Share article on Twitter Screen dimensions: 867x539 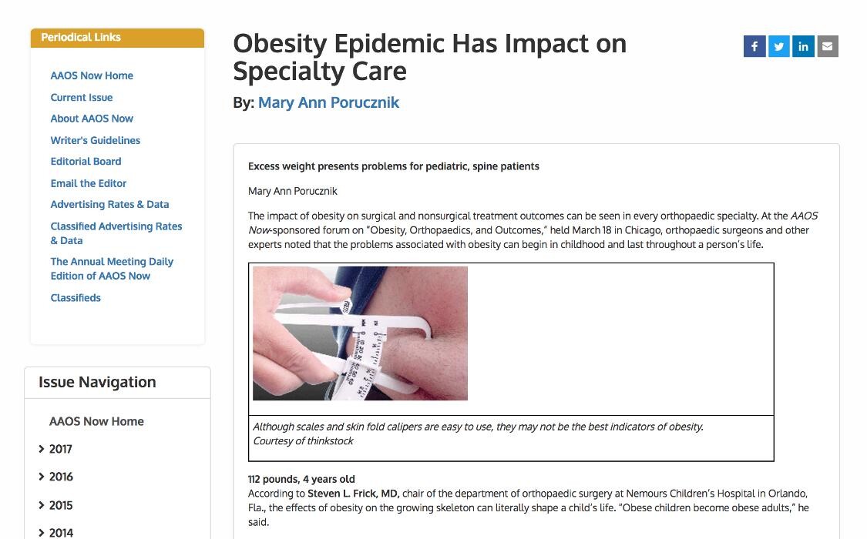pos(778,46)
